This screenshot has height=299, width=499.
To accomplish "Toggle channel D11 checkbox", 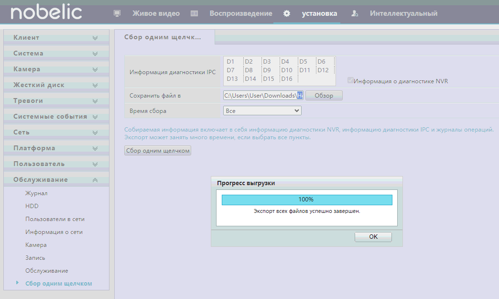I will coord(304,70).
